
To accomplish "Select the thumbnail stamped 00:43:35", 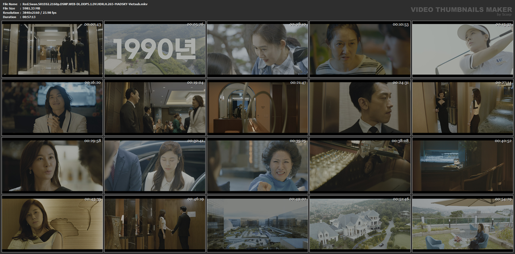I will click(x=52, y=223).
